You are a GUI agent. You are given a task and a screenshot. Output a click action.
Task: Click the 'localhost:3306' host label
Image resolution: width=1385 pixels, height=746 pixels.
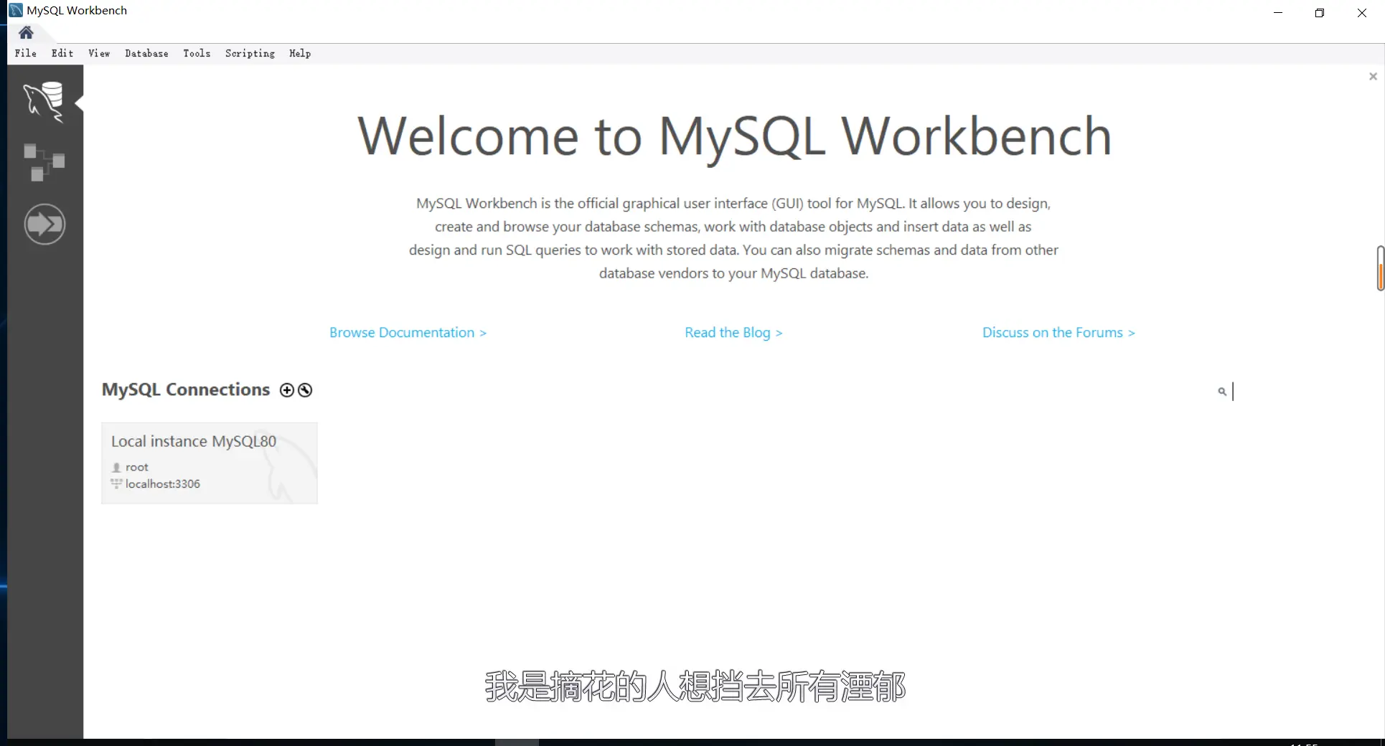[163, 484]
